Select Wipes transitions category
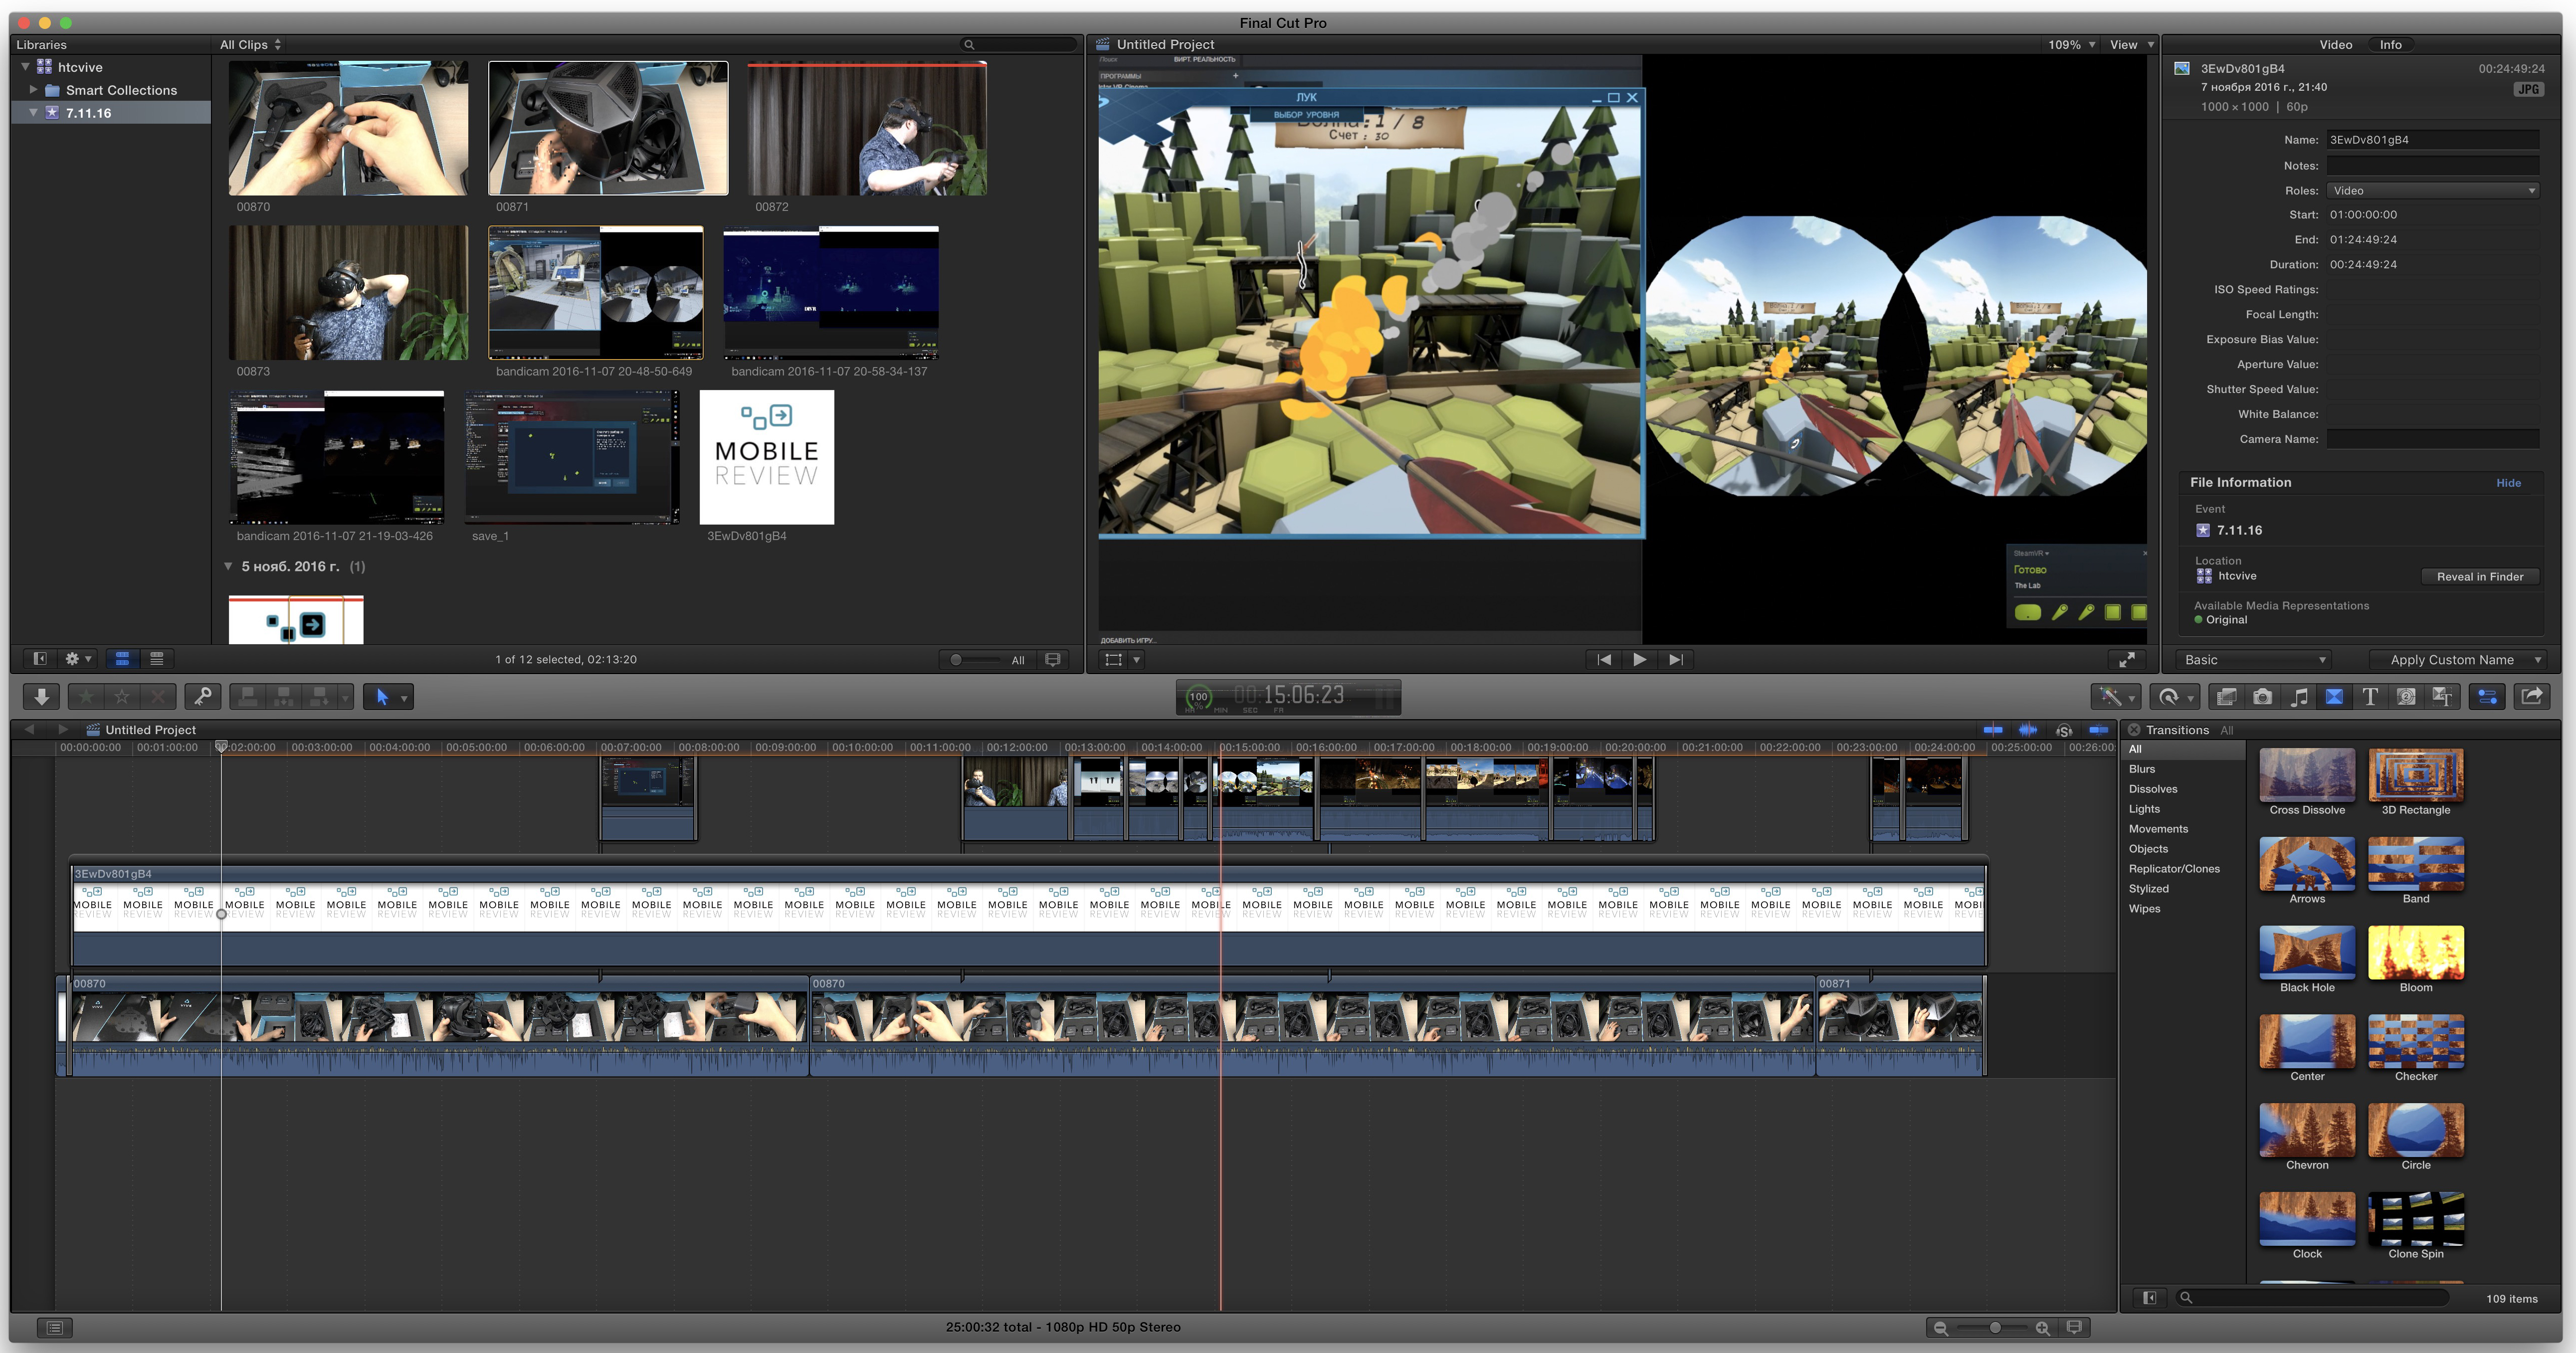Screen dimensions: 2576x1353 click(2144, 908)
